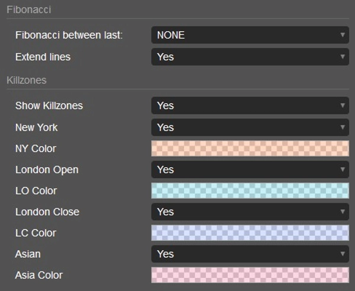
Task: Click the "Show Killzones" label text
Action: coord(49,105)
